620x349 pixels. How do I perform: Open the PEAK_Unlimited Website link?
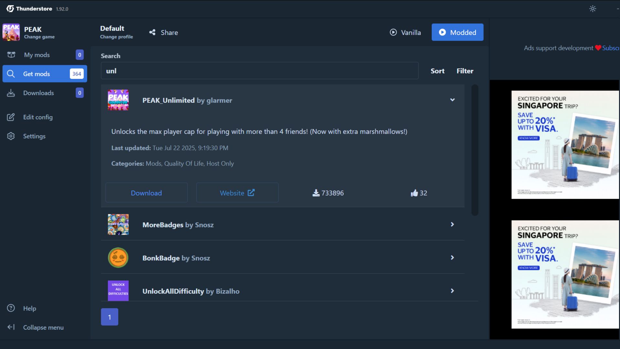tap(237, 193)
